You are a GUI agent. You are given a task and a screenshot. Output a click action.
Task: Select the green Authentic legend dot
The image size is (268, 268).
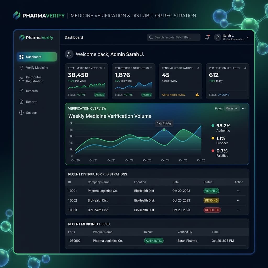point(213,126)
